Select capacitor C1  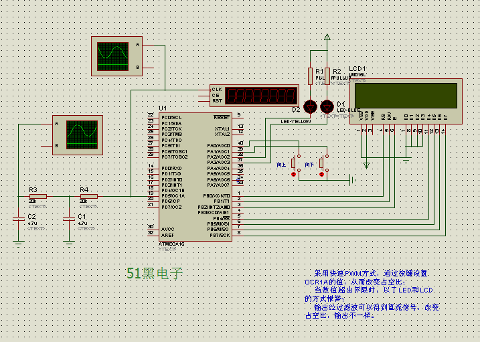click(69, 218)
